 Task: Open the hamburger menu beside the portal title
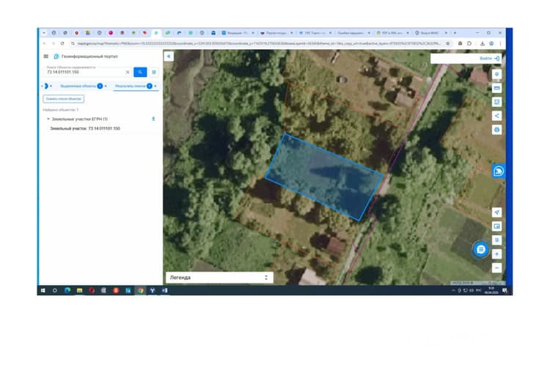(x=46, y=56)
